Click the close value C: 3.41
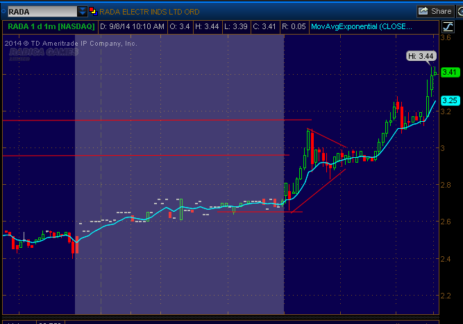Screen dimensions: 463x324 click(264, 26)
